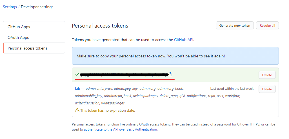
Task: Open the lab token link
Action: [x=77, y=88]
